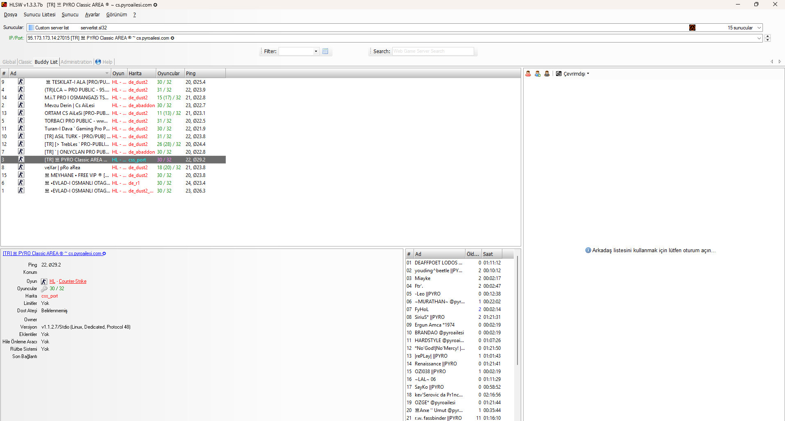785x421 pixels.
Task: Open the Dosya menu
Action: coord(11,15)
